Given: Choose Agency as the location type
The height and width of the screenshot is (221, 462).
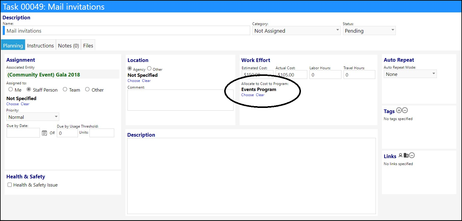Looking at the screenshot, I should pyautogui.click(x=130, y=69).
